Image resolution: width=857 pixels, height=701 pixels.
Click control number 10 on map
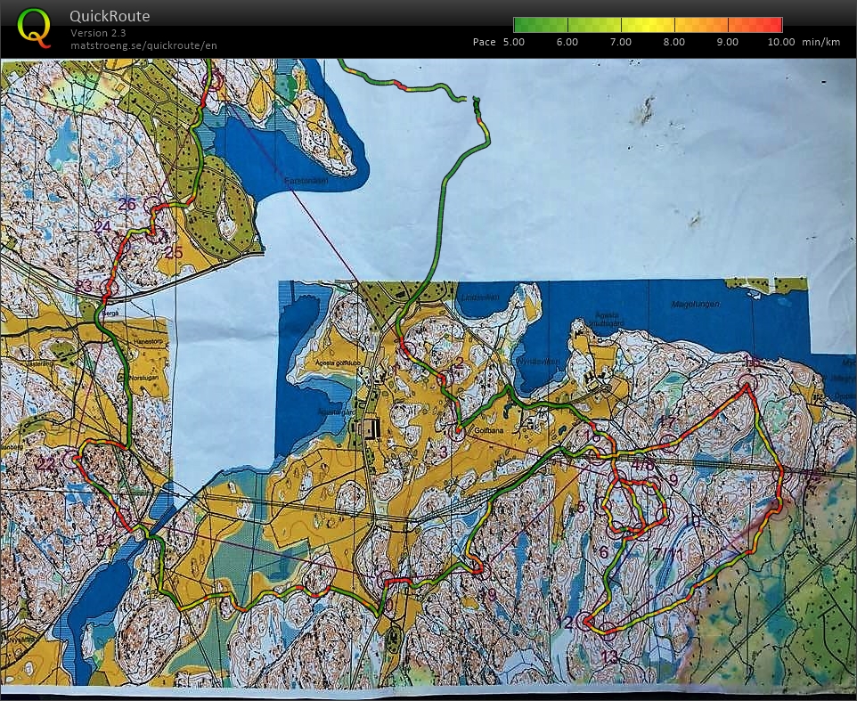pos(692,521)
